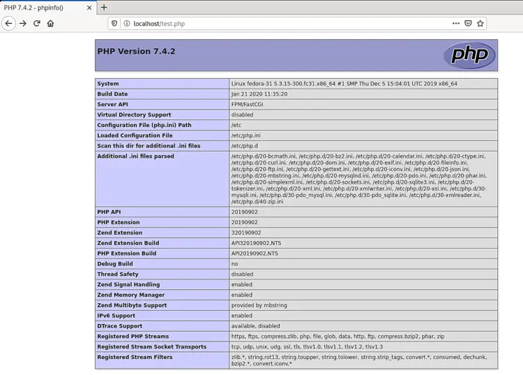This screenshot has width=523, height=375.
Task: Focus the localhost/test.php address field
Action: (279, 24)
